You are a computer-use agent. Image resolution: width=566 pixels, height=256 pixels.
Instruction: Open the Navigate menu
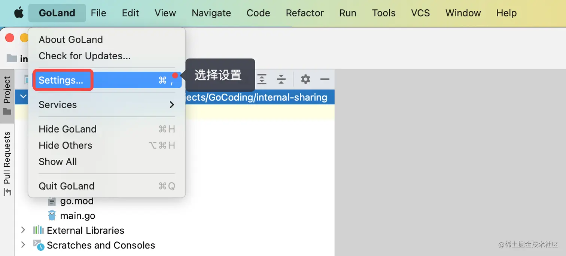click(211, 13)
